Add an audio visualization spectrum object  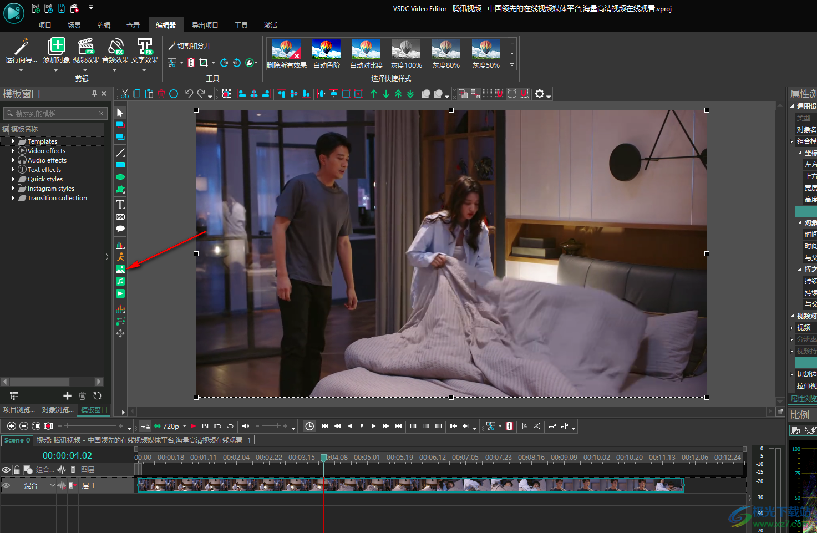120,309
